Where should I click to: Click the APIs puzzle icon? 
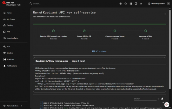coord(4,32)
